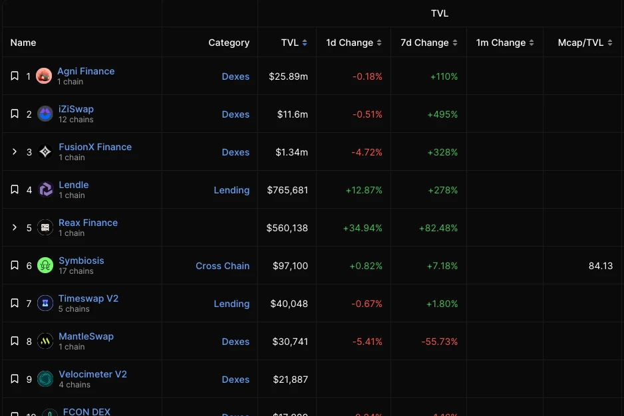Click the Reax Finance logo icon

click(45, 227)
